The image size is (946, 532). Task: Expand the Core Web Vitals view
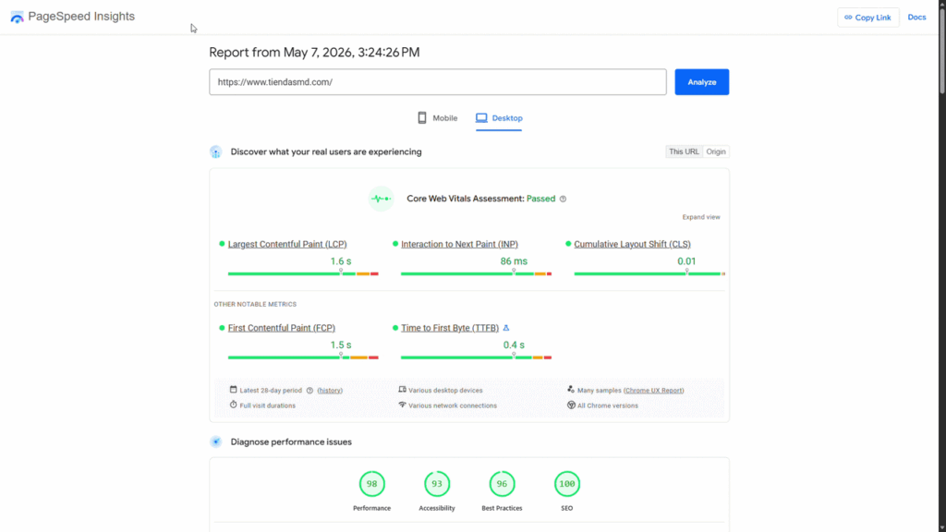701,217
